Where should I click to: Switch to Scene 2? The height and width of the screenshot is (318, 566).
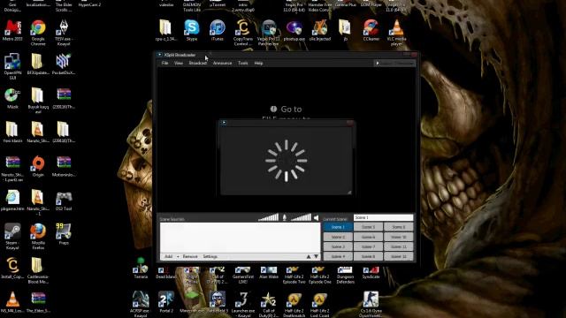click(338, 237)
